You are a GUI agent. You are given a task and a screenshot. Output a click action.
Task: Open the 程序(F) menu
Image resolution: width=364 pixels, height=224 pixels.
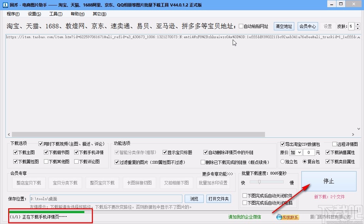point(13,14)
